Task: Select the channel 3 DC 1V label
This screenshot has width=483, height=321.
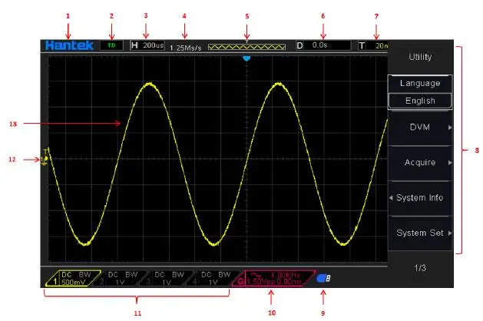Action: click(167, 278)
